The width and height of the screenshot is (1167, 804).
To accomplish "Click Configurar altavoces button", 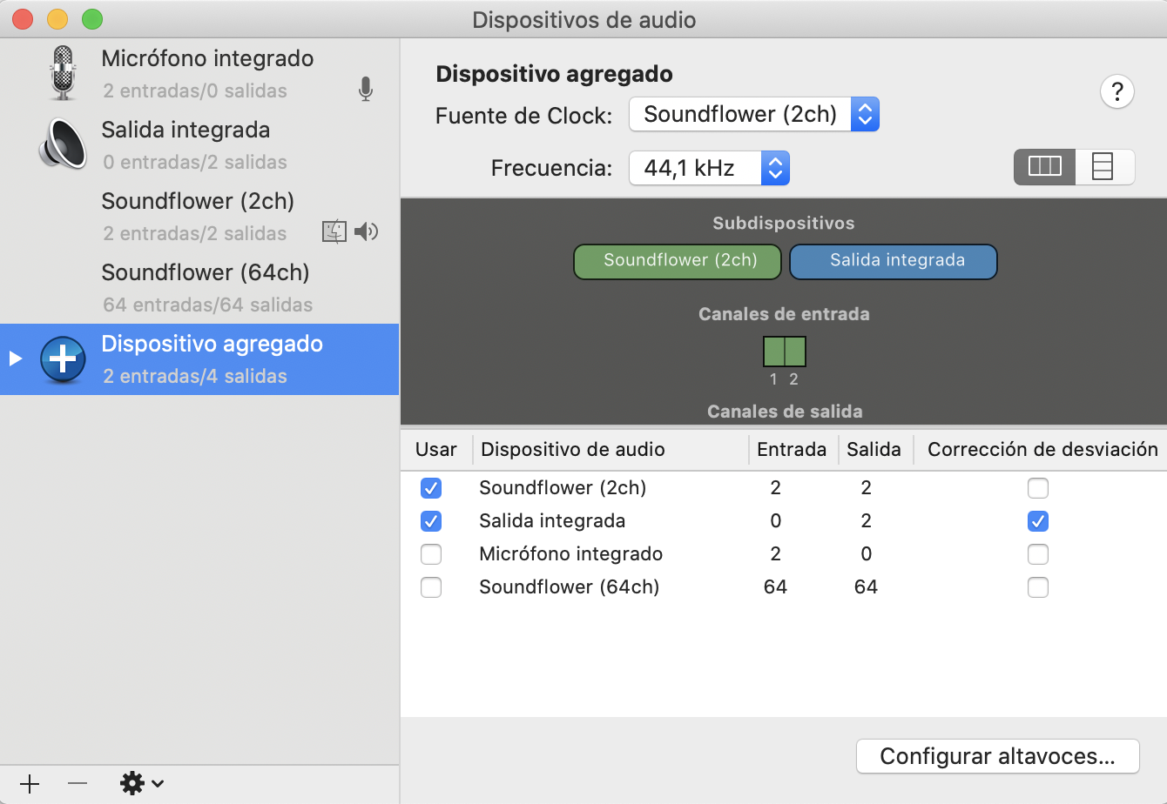I will pos(997,756).
